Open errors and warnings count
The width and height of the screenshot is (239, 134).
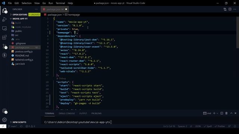click(30, 126)
